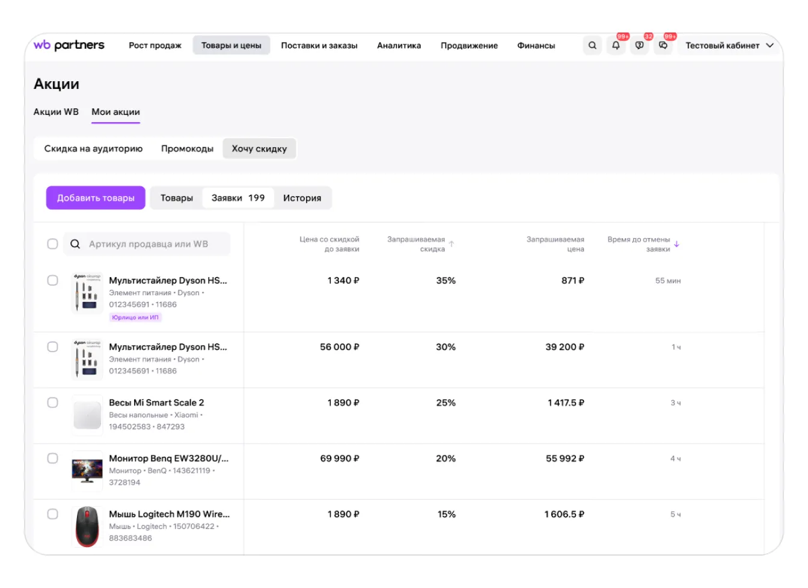Open the Монитор Benq product image
Screen dimensions: 808x588
(87, 470)
